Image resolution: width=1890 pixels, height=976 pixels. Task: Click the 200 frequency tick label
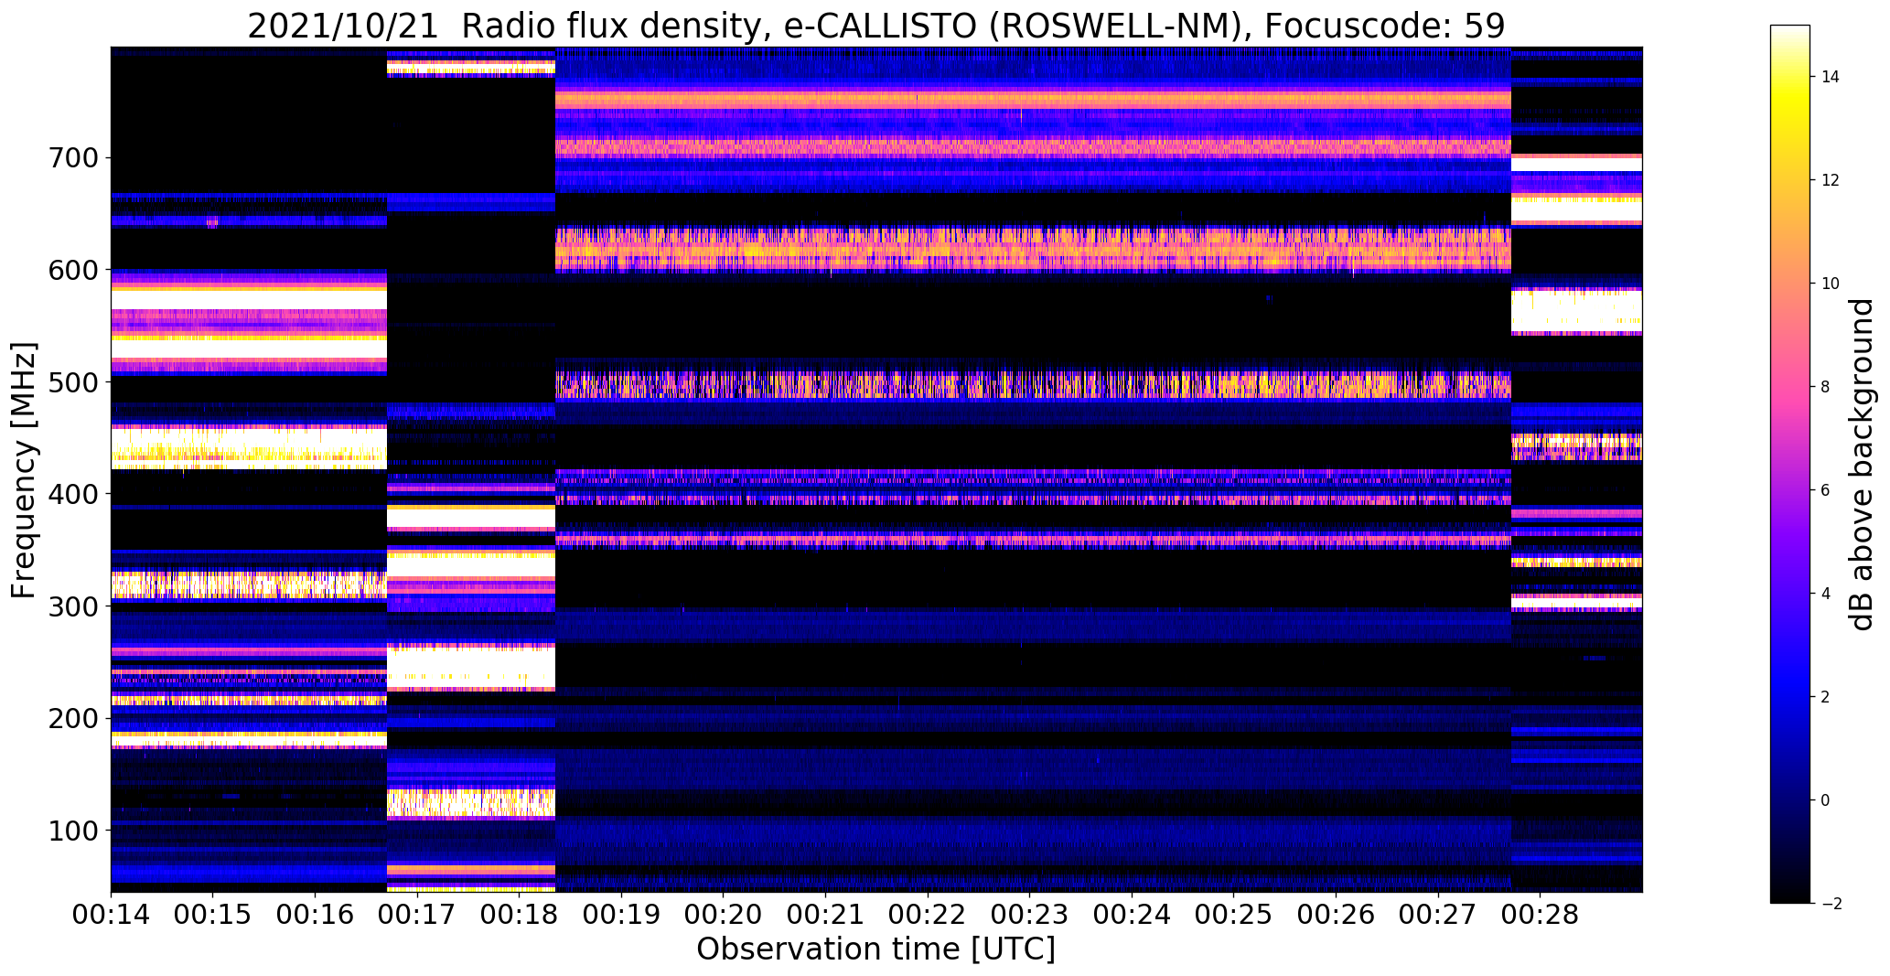pos(71,718)
